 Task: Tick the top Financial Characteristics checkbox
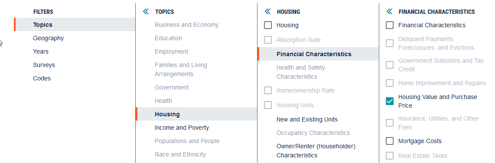390,25
